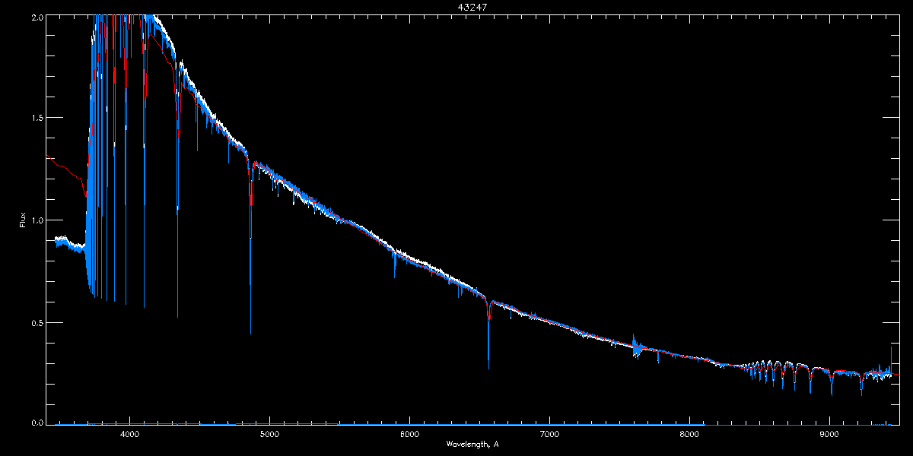The height and width of the screenshot is (456, 913).
Task: Click the 1.5 y-axis tick label
Action: pos(37,118)
